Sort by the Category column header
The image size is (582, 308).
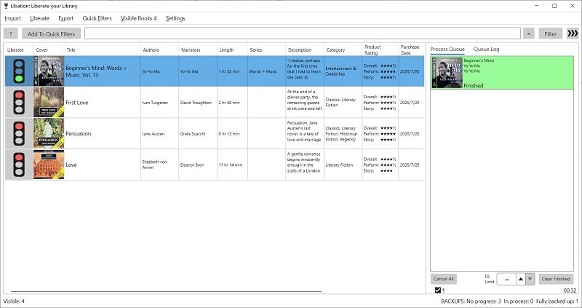pyautogui.click(x=343, y=50)
